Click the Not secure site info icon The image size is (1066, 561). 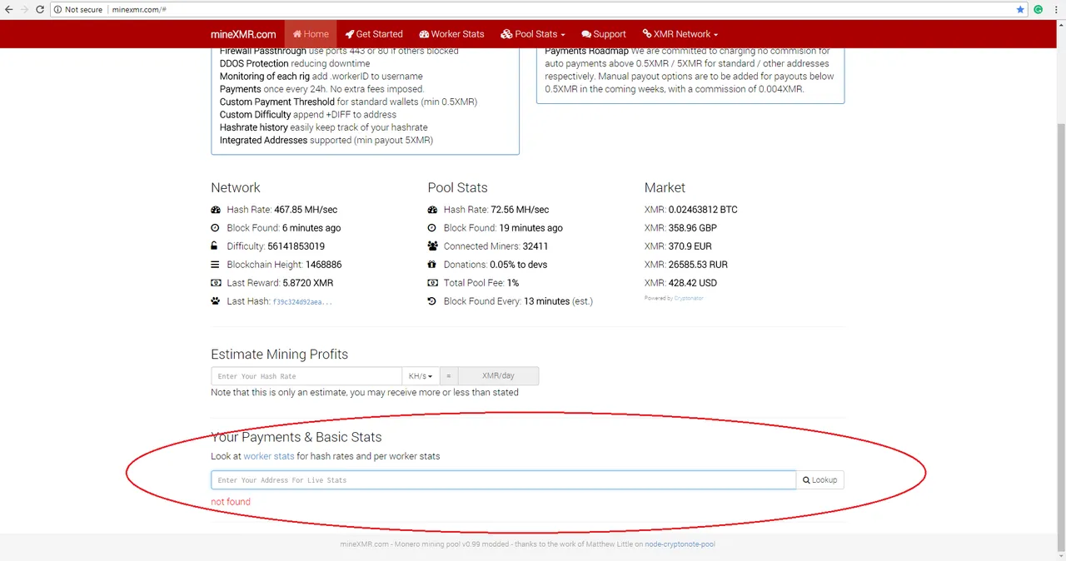58,9
